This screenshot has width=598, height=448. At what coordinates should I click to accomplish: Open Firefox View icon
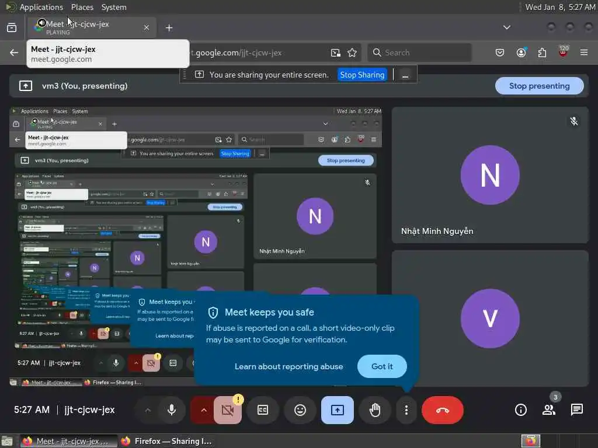tap(12, 27)
